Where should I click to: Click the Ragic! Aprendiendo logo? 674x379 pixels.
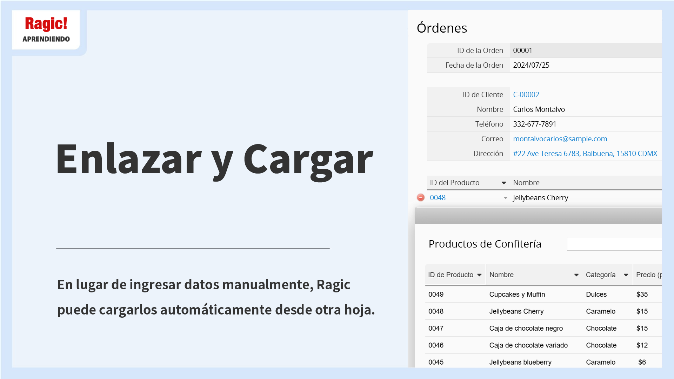tap(46, 30)
